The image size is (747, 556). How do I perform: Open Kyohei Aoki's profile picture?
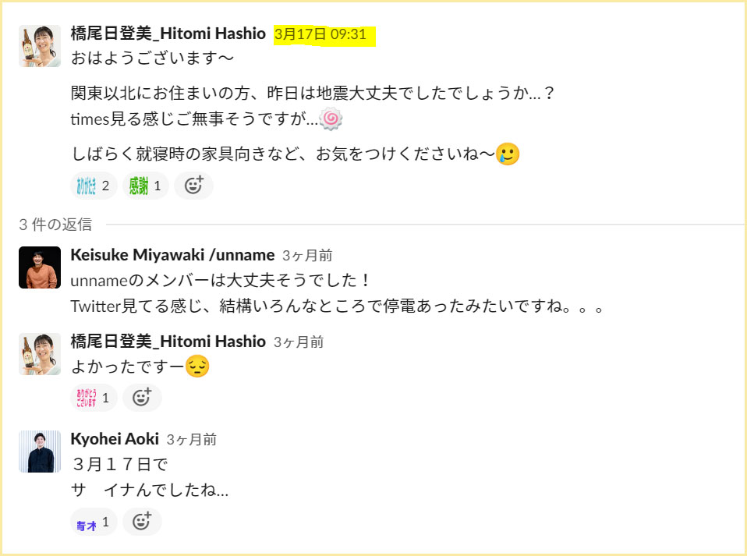(x=40, y=452)
